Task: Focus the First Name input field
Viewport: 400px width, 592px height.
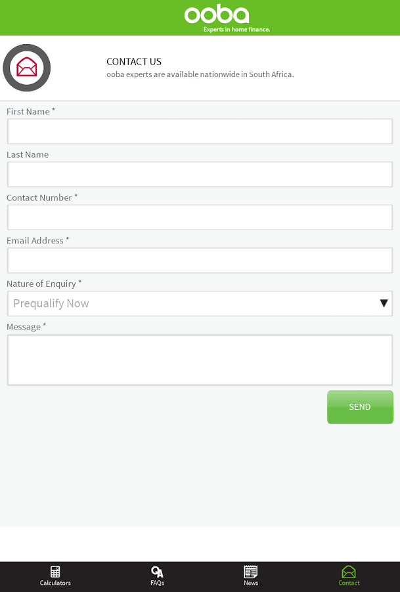Action: pyautogui.click(x=200, y=132)
